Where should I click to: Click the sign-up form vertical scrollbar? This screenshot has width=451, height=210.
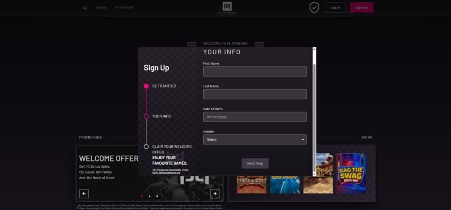(x=314, y=112)
